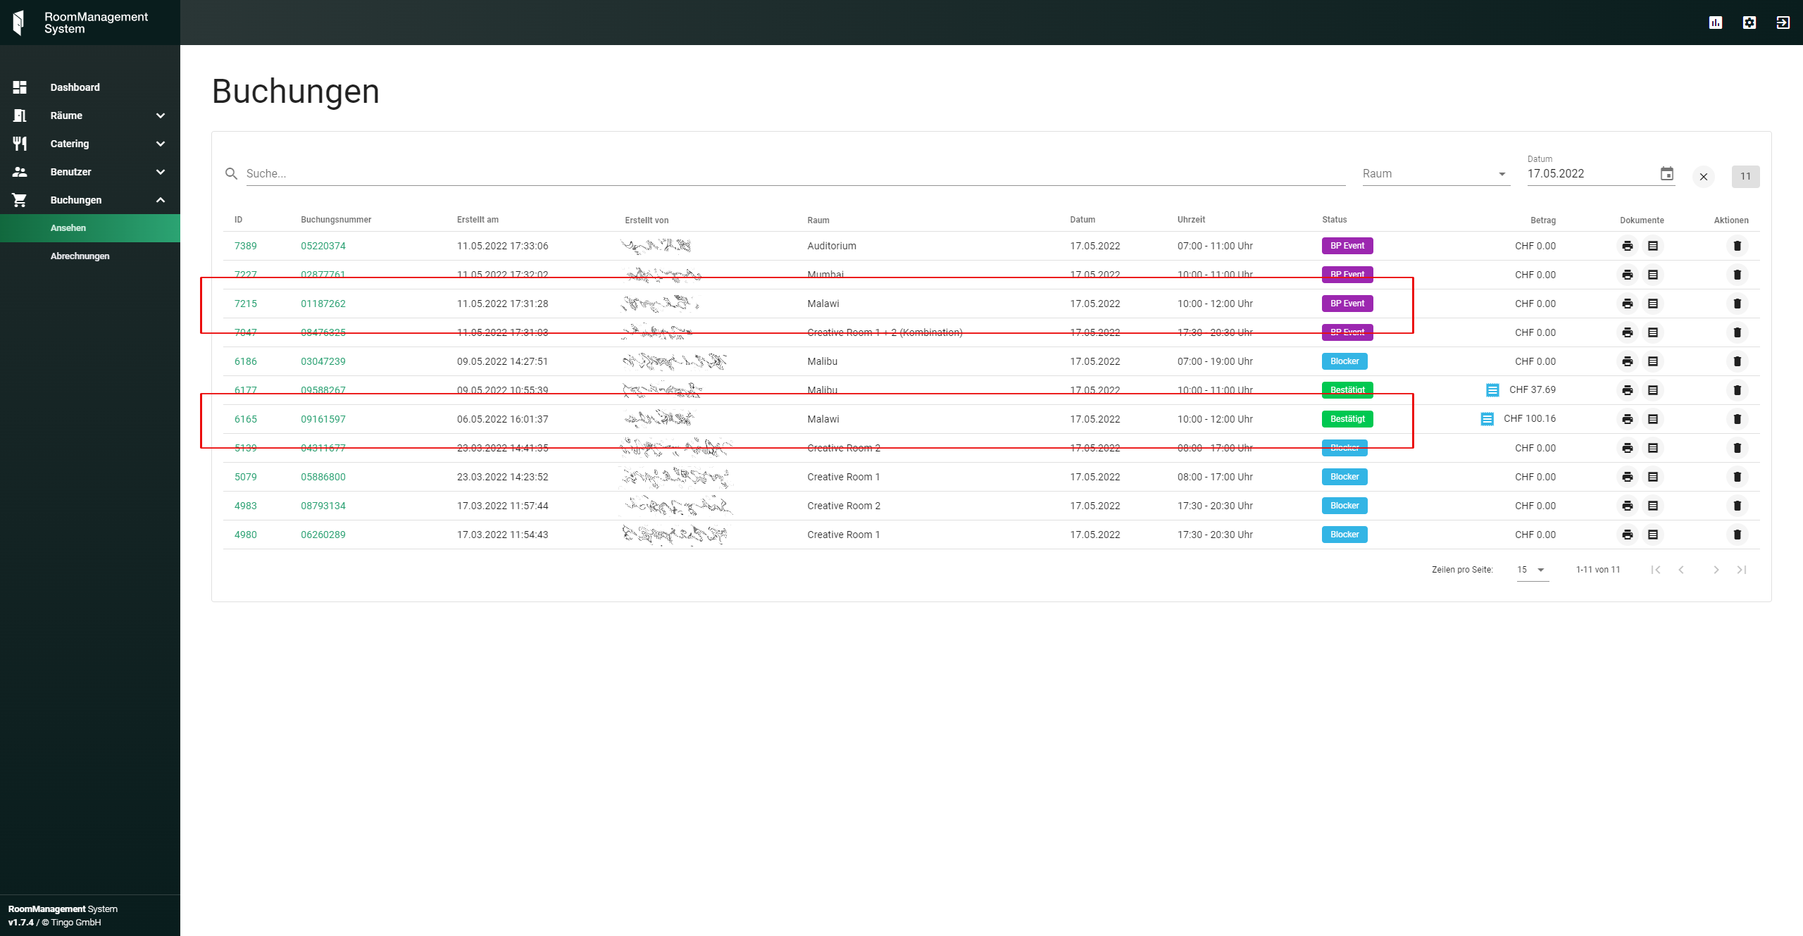The height and width of the screenshot is (936, 1803).
Task: Go to Dashboard in sidebar
Action: (75, 87)
